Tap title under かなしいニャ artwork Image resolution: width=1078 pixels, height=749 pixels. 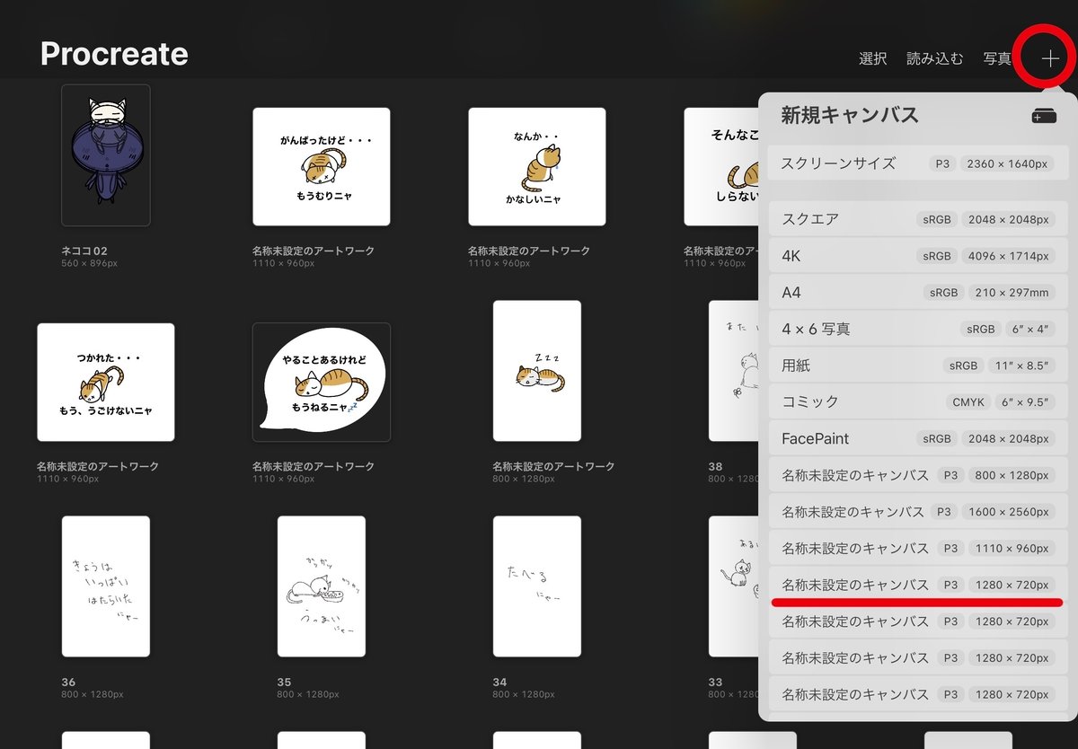point(529,251)
